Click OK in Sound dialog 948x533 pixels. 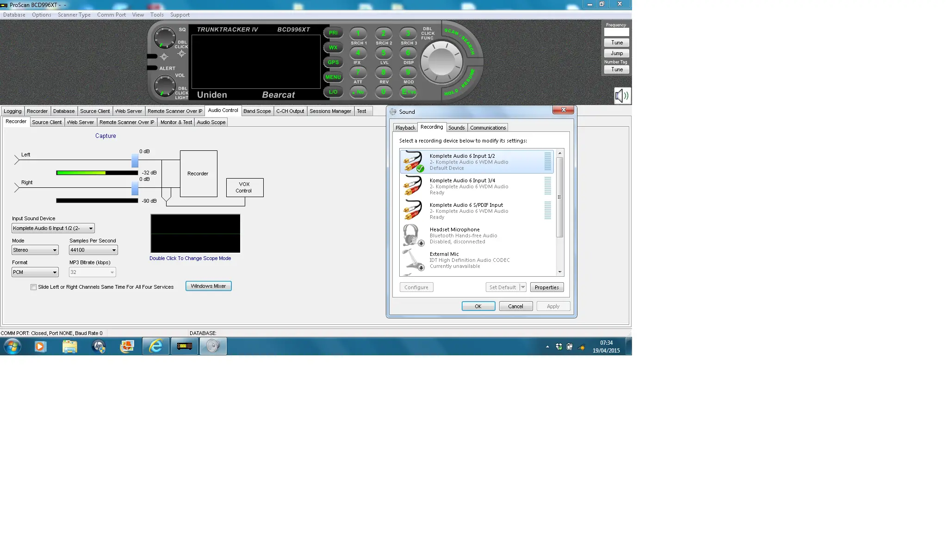478,306
